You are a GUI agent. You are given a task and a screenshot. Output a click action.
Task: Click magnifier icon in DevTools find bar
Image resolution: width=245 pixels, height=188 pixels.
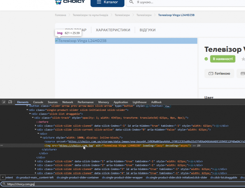tap(4, 184)
